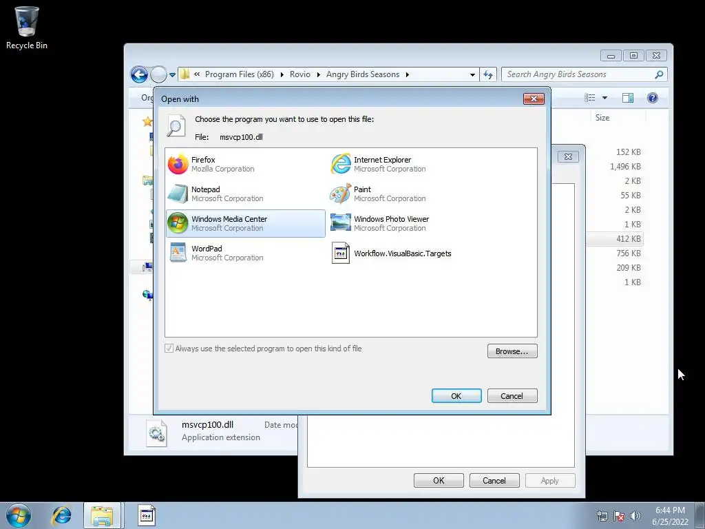Image resolution: width=705 pixels, height=529 pixels.
Task: Click Apply in the properties dialog behind
Action: coord(550,480)
